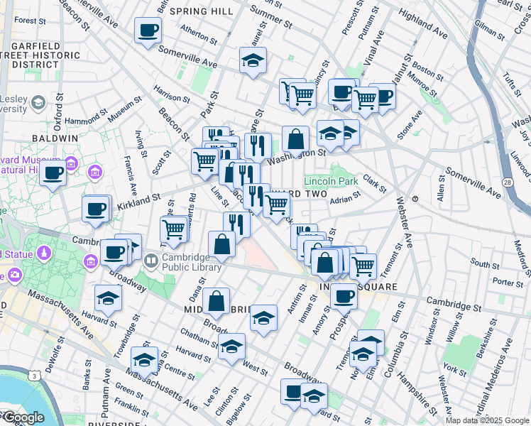Click the INMAN SQUARE neighborhood label

point(358,287)
